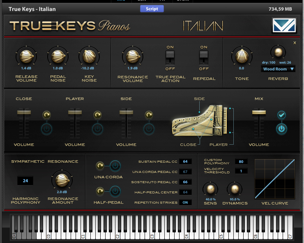This screenshot has height=243, width=304.
Task: Click the 40.0 % sens value
Action: 211,199
